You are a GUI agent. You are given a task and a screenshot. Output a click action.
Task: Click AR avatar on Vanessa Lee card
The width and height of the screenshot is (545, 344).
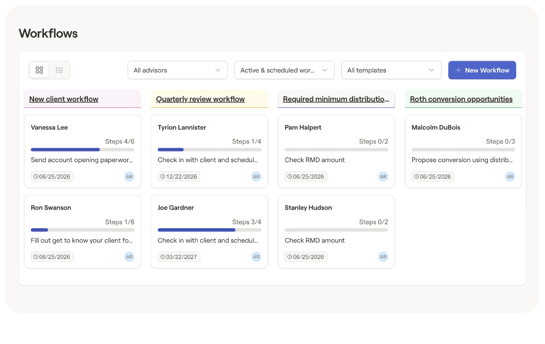pyautogui.click(x=129, y=177)
